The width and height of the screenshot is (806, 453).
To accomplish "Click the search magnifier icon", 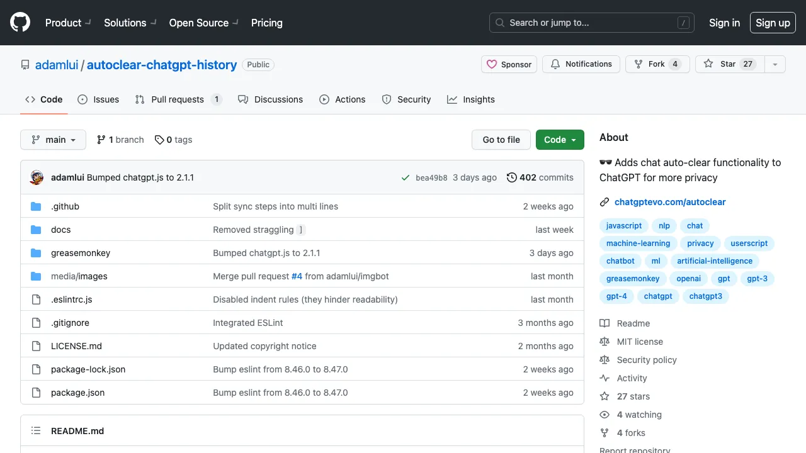I will click(499, 23).
